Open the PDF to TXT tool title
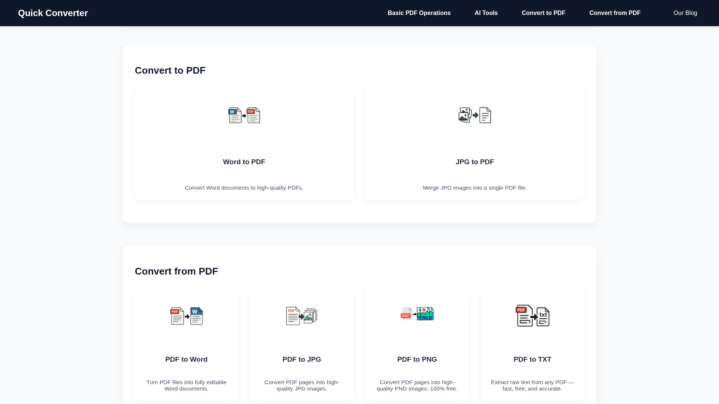Image resolution: width=719 pixels, height=404 pixels. (532, 359)
